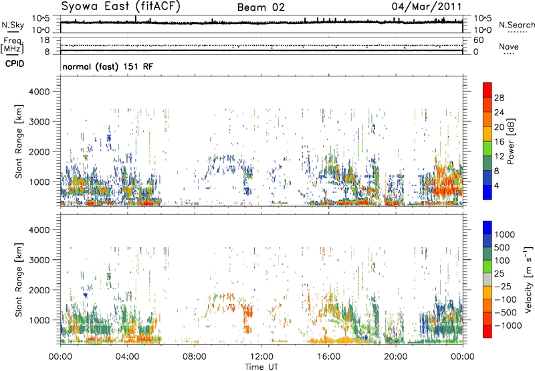Click the '-25' velocity colorbar tick label
Image resolution: width=535 pixels, height=371 pixels.
pyautogui.click(x=502, y=286)
